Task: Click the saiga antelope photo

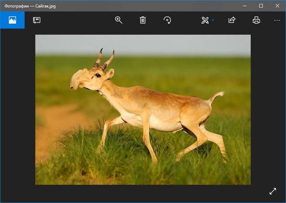Action: click(143, 110)
